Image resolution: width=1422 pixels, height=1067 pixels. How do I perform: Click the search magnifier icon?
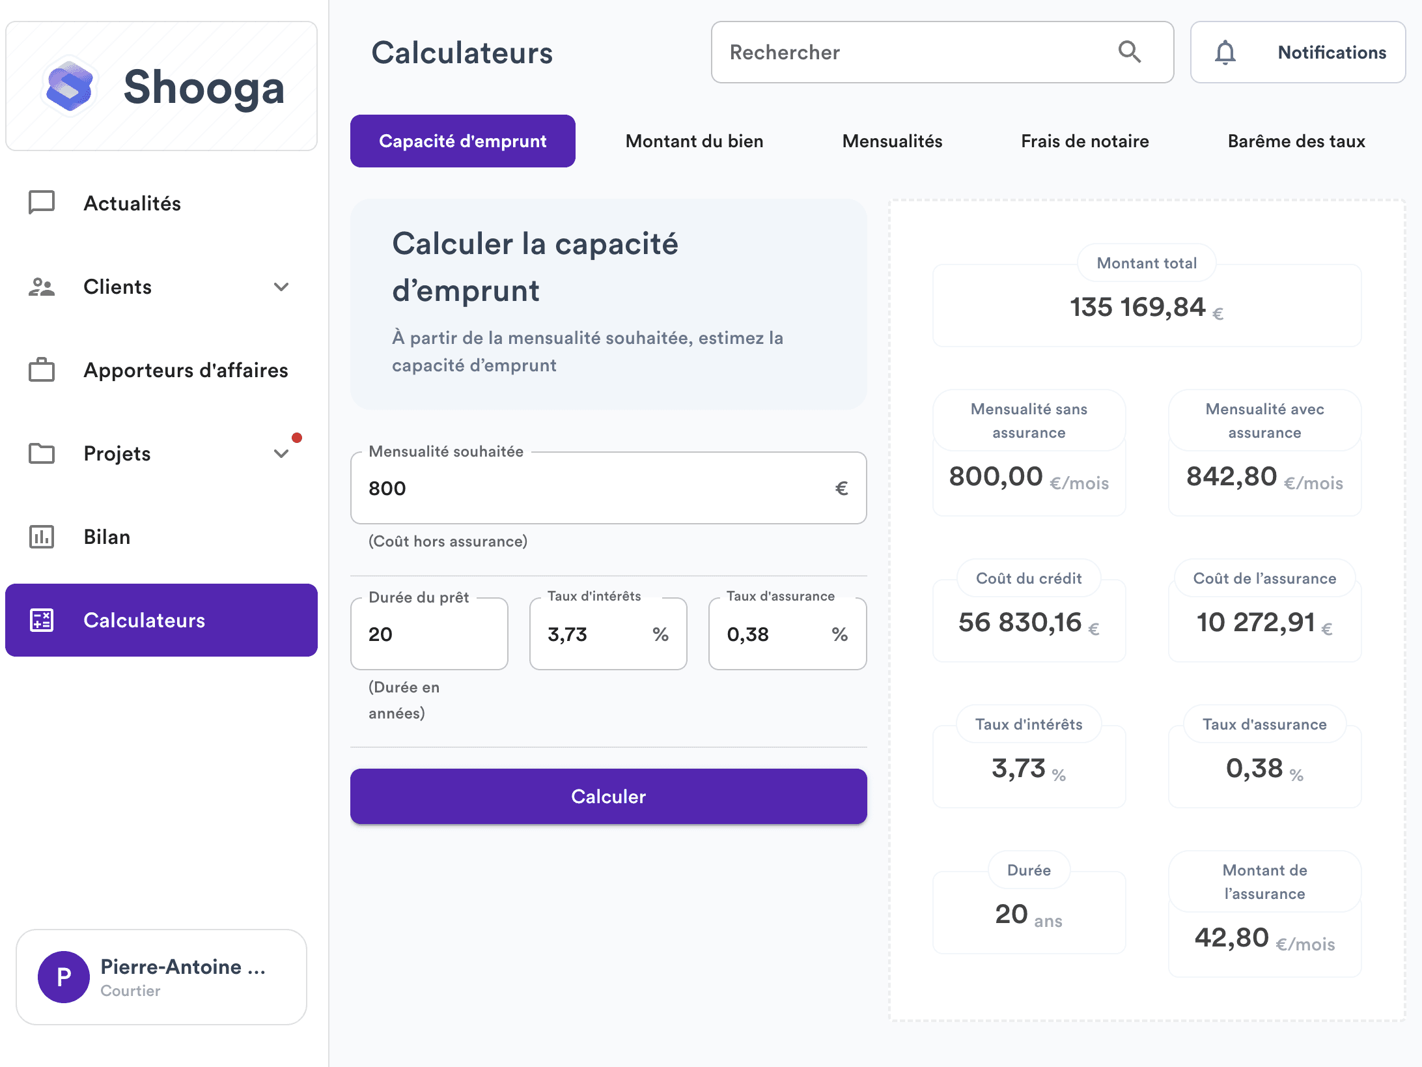point(1130,52)
